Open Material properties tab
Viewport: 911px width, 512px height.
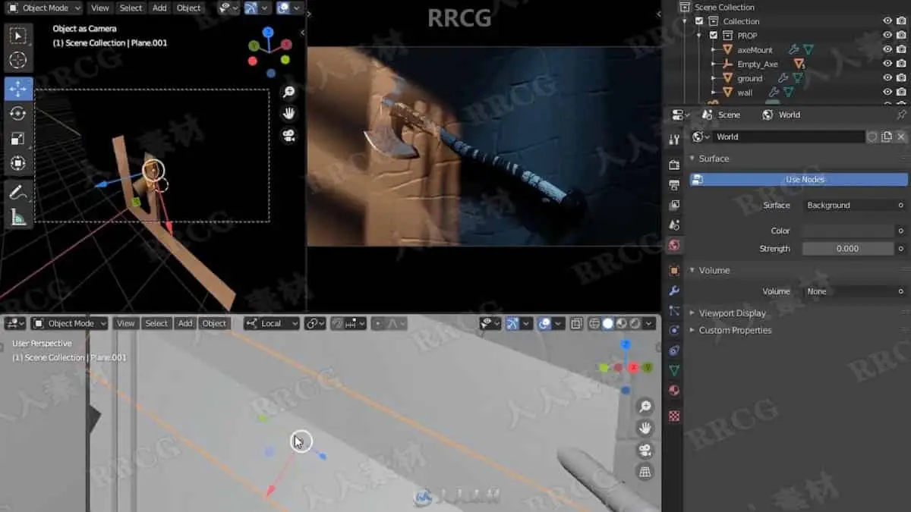(x=673, y=390)
